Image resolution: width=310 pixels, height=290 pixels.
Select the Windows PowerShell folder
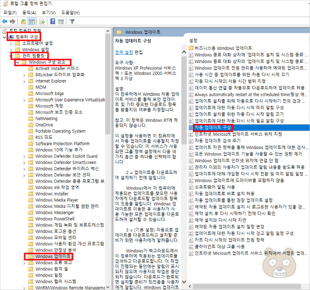(55, 219)
